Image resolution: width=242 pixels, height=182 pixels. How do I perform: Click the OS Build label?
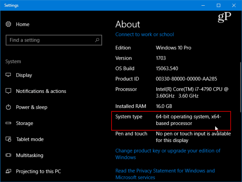[x=125, y=68]
